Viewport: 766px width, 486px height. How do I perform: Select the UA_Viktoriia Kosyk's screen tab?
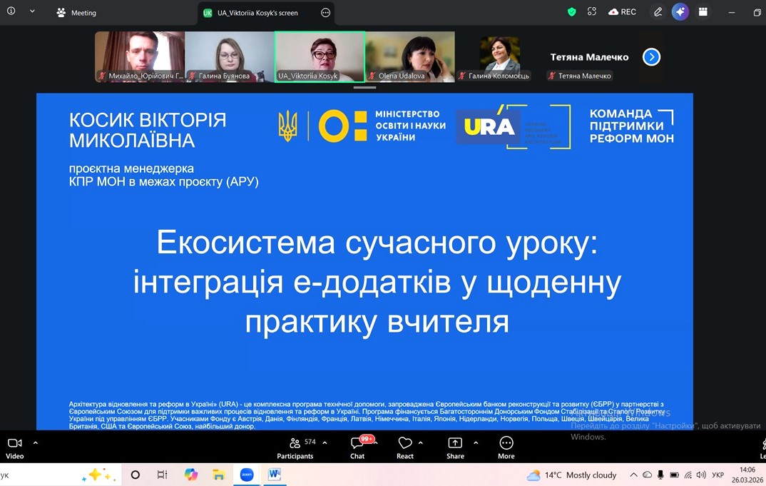point(257,13)
